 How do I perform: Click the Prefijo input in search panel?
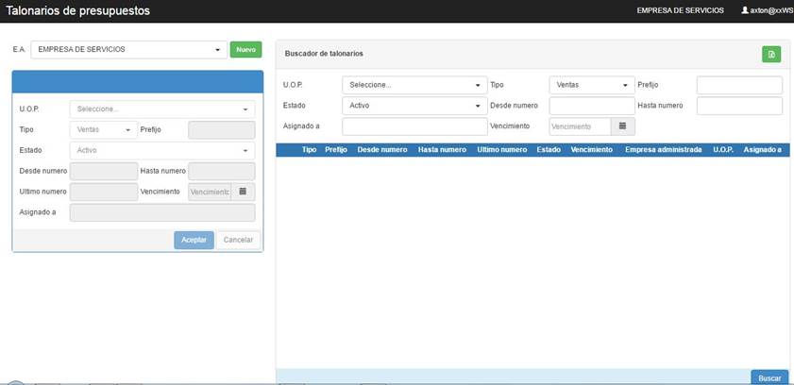pos(739,85)
